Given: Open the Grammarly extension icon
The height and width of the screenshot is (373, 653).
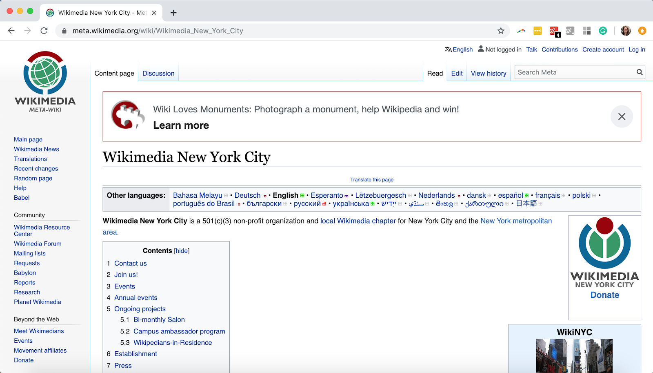Looking at the screenshot, I should [603, 31].
